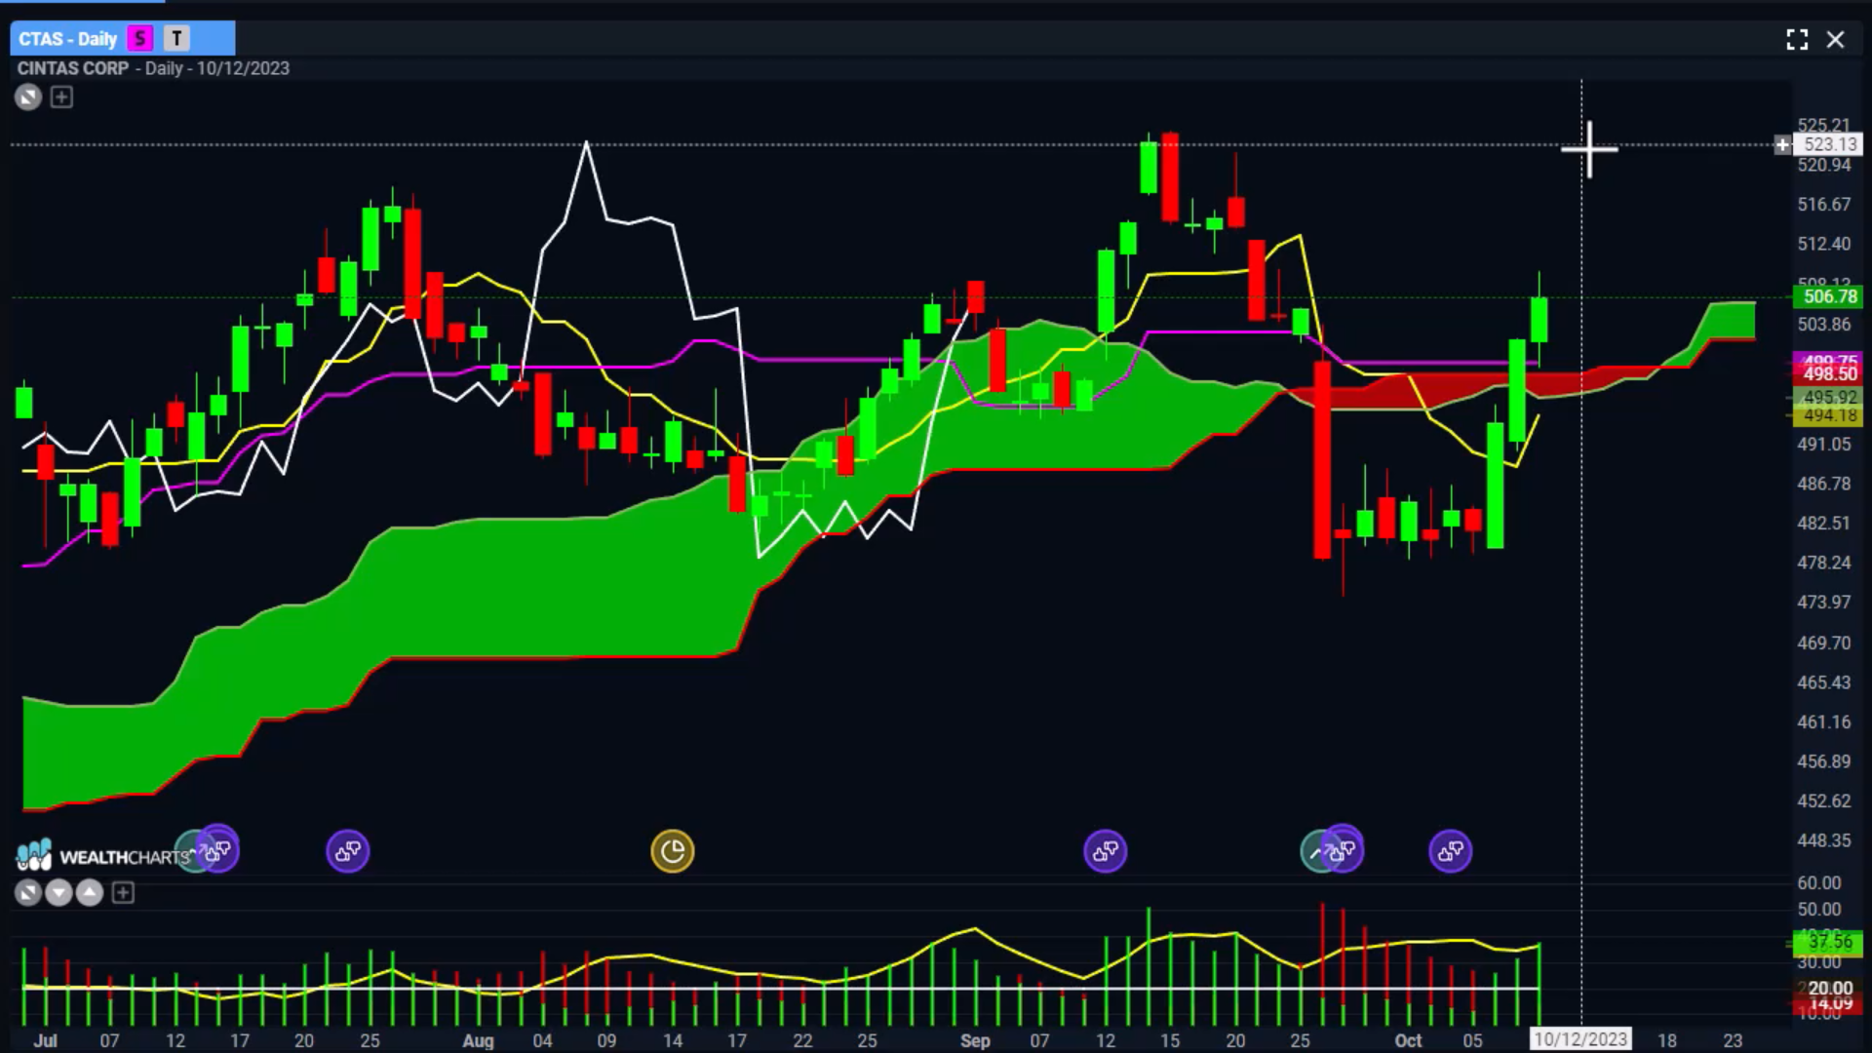Open the yellow earnings clock marker
The height and width of the screenshot is (1053, 1872).
pyautogui.click(x=673, y=851)
